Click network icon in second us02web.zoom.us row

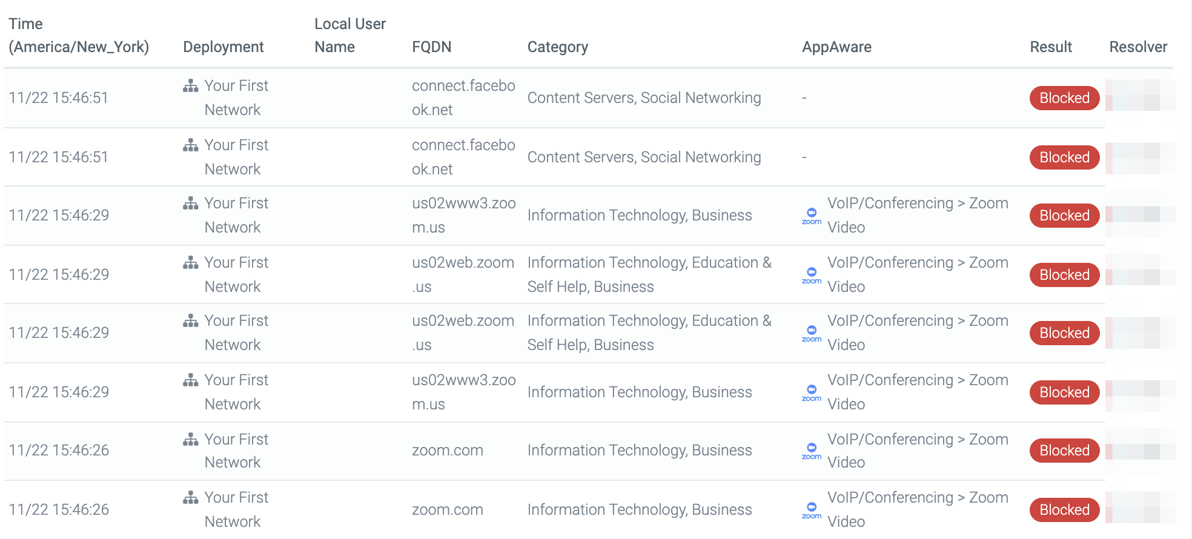pyautogui.click(x=190, y=321)
